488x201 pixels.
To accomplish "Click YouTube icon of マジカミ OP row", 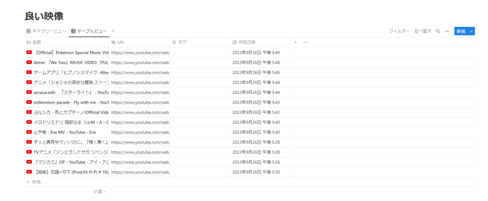I will pyautogui.click(x=29, y=162).
